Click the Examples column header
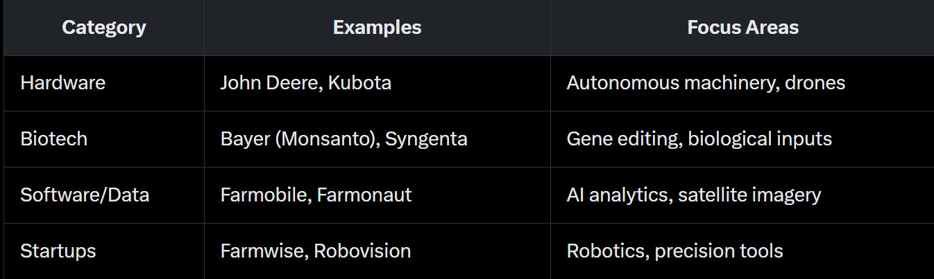The height and width of the screenshot is (279, 934). pyautogui.click(x=377, y=28)
